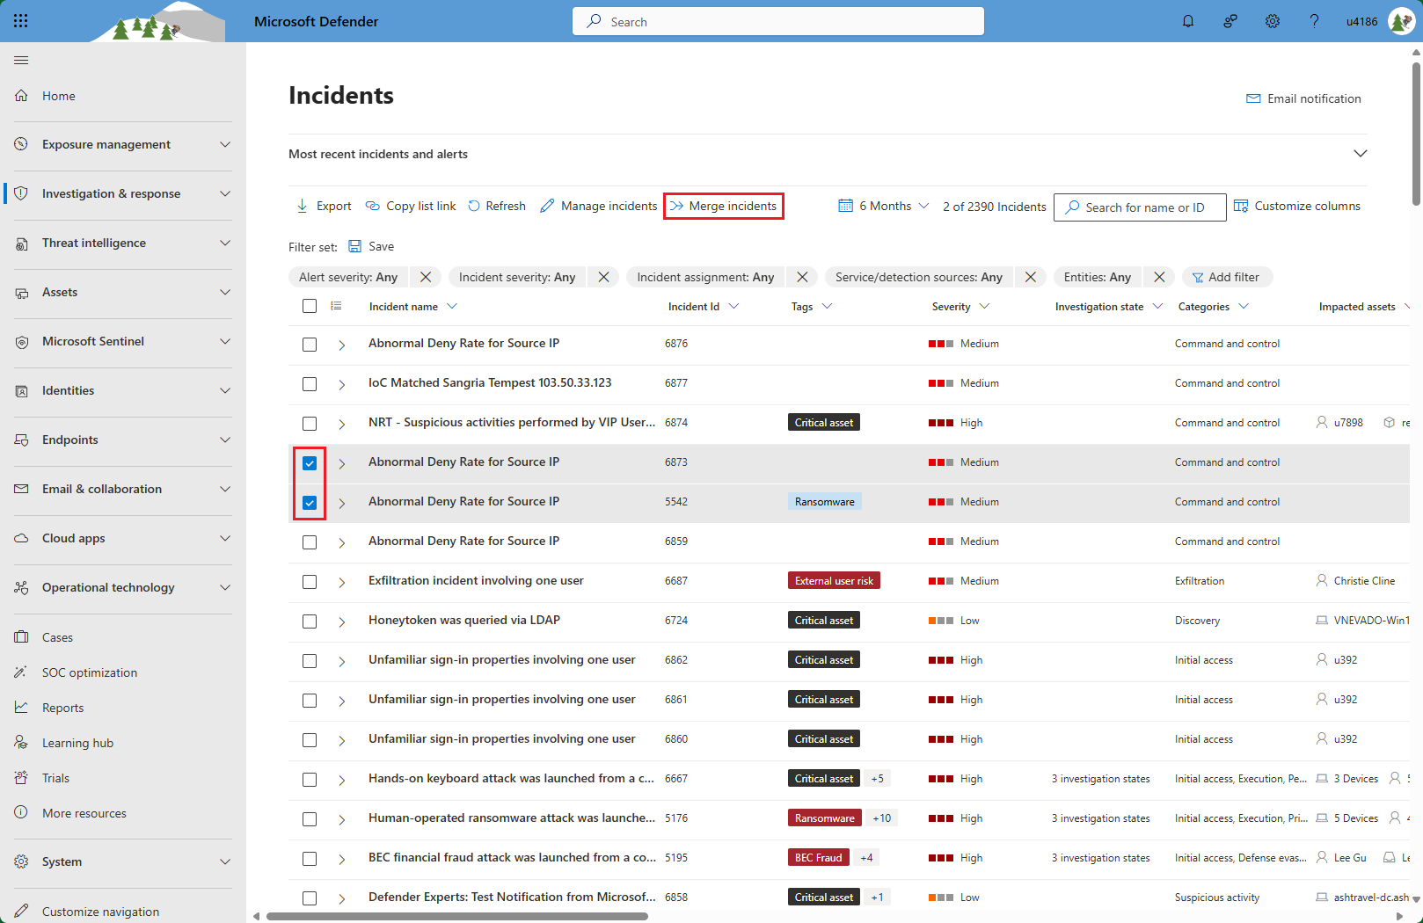This screenshot has width=1423, height=923.
Task: Click the Identities icon
Action: coord(21,390)
